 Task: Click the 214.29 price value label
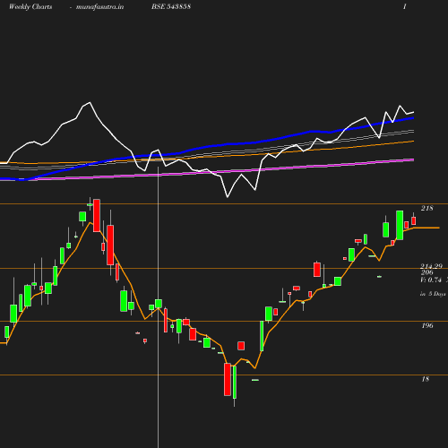432,266
